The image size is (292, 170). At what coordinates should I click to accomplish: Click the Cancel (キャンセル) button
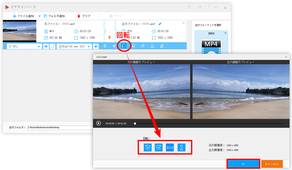272,164
